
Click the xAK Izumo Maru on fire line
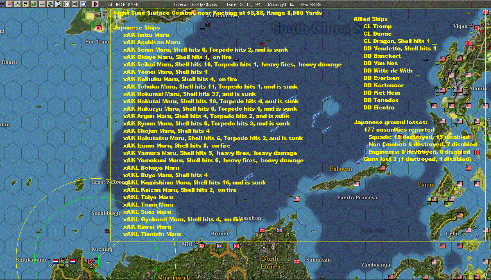point(176,146)
